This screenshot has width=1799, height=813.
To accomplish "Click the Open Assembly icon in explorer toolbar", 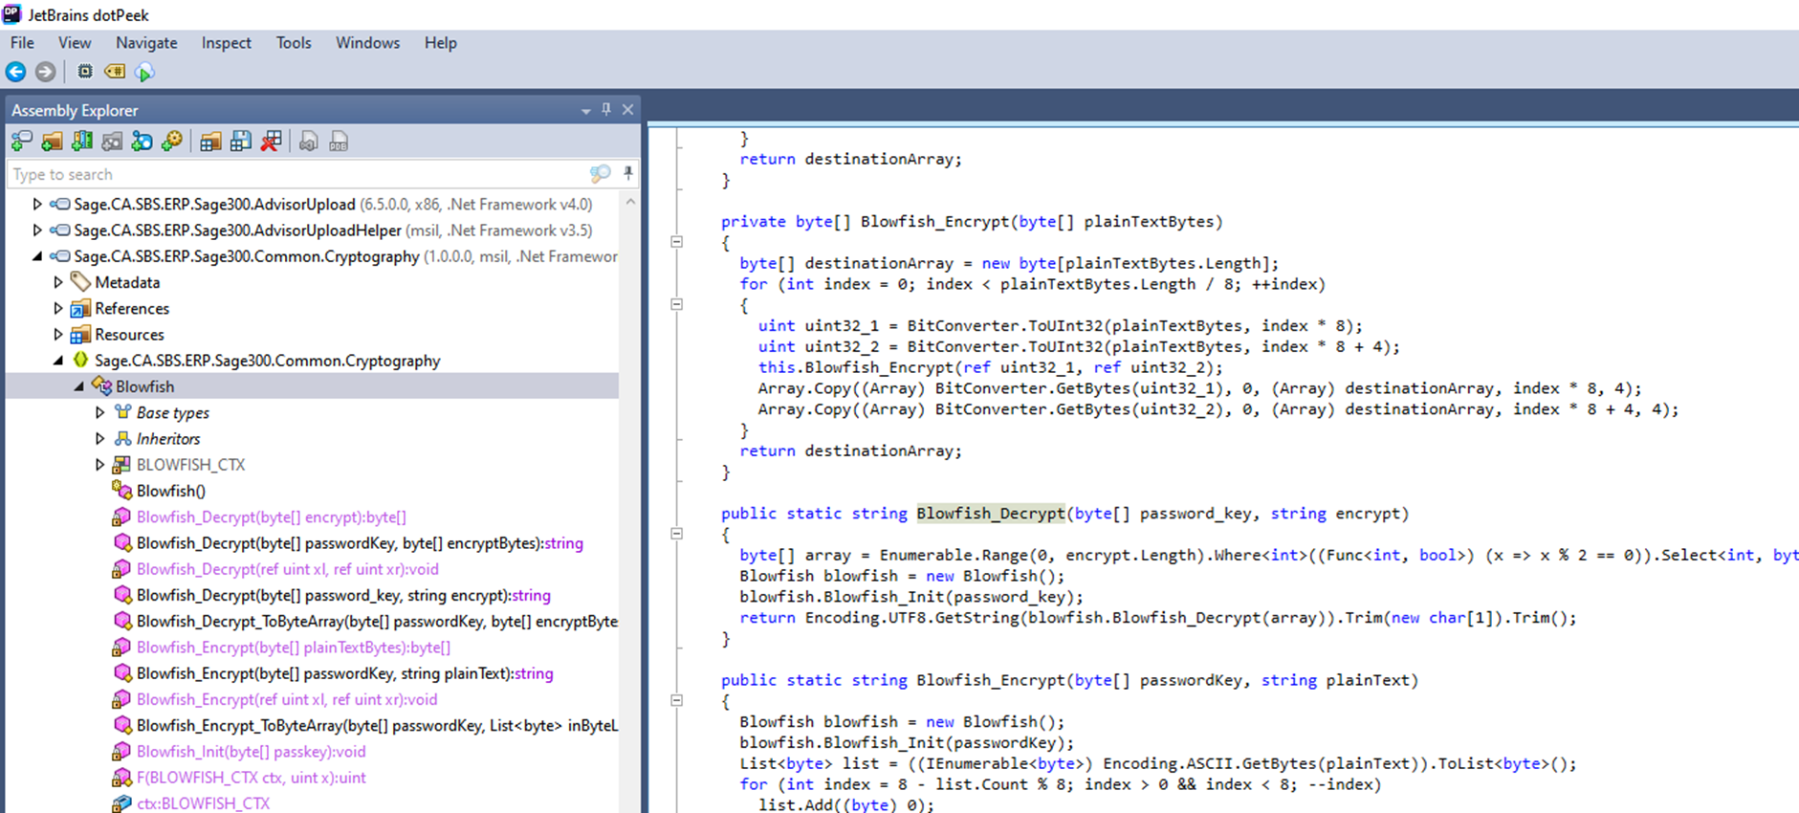I will pyautogui.click(x=21, y=142).
